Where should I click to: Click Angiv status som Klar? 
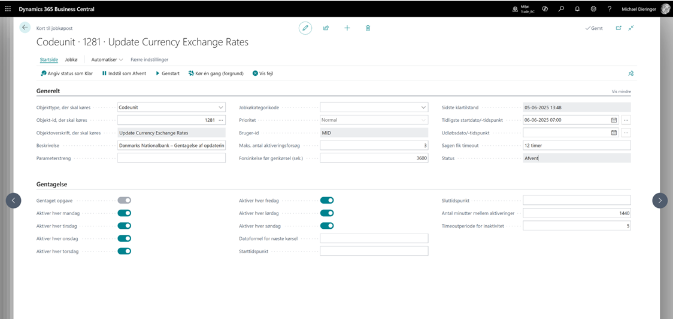point(66,73)
